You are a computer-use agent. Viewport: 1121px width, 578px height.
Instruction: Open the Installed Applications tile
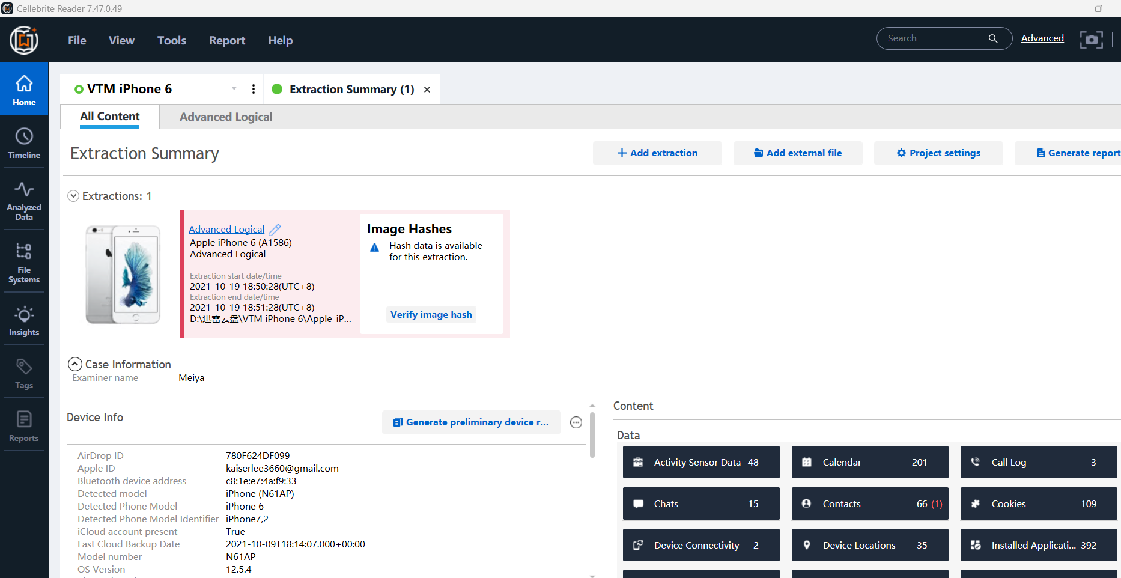1039,545
